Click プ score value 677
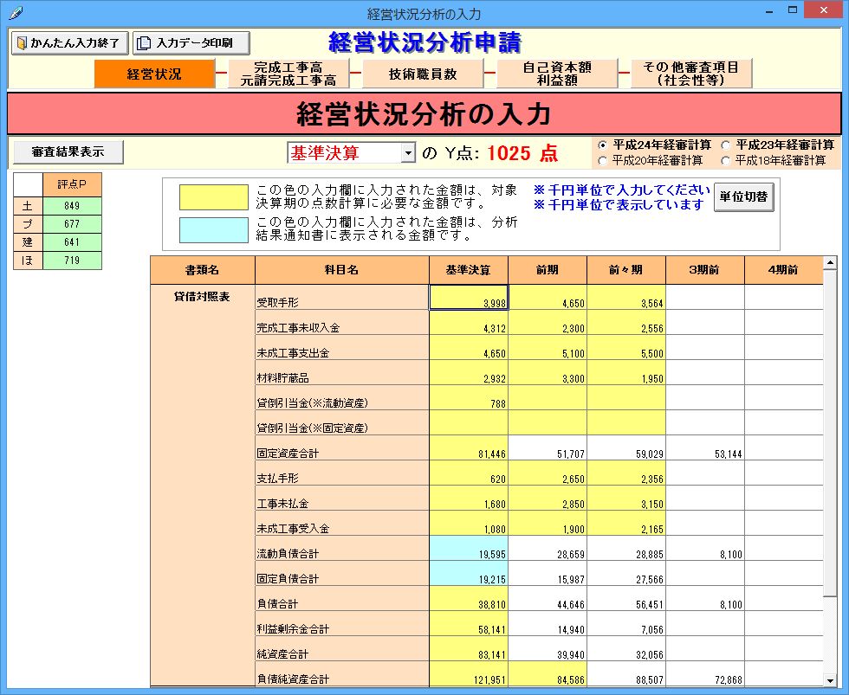This screenshot has width=849, height=695. coord(72,224)
